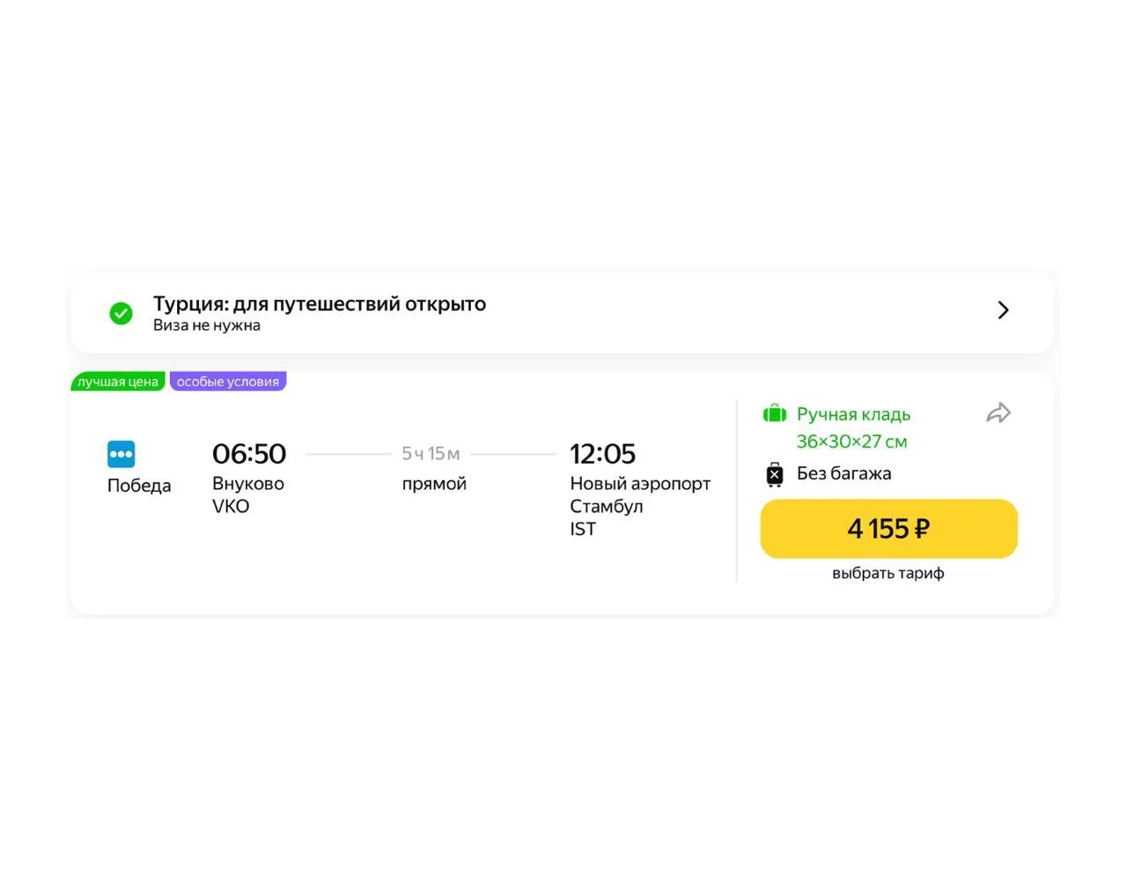Screen dimensions: 1127x885
Task: Click the yellow 4 155 ₽ price button
Action: pos(888,529)
